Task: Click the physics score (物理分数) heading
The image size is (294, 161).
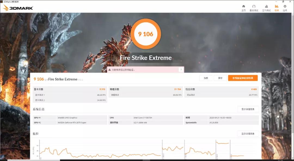Action: 114,89
